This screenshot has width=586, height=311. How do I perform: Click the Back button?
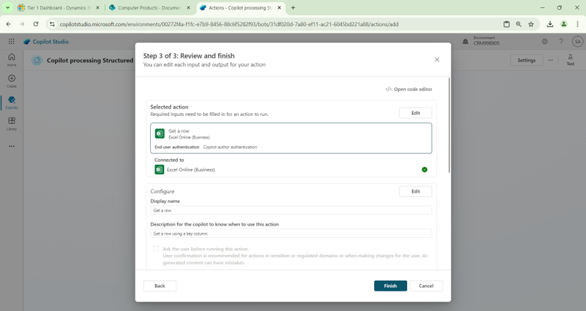tap(160, 285)
